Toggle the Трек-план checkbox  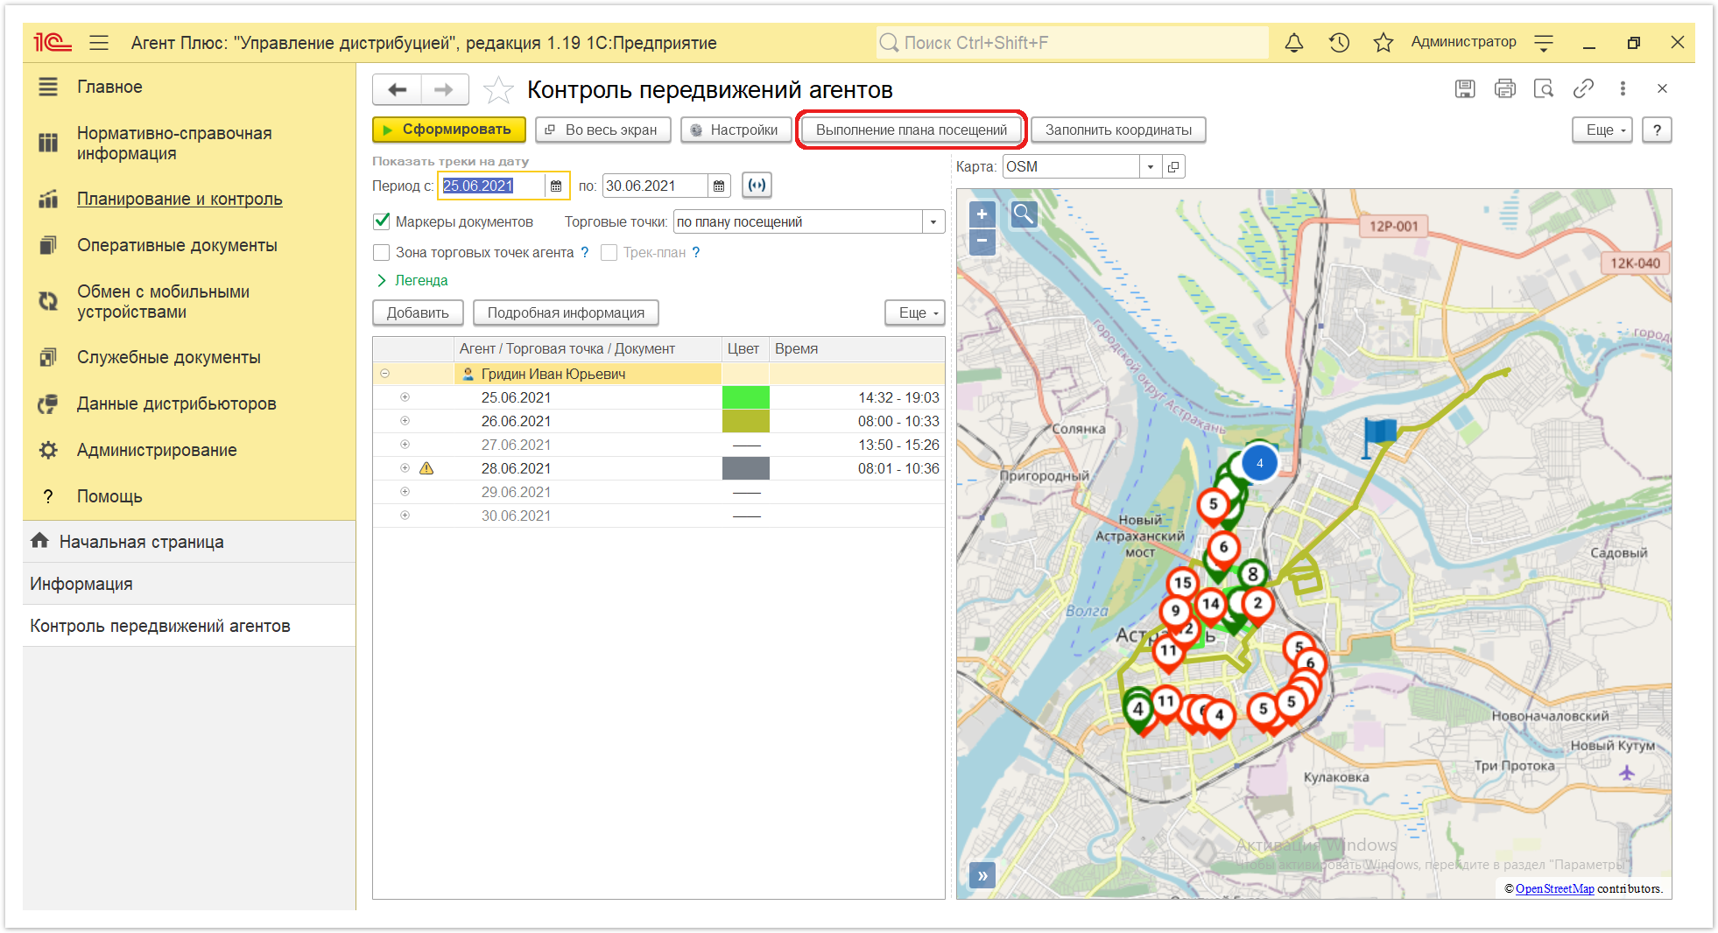[609, 252]
